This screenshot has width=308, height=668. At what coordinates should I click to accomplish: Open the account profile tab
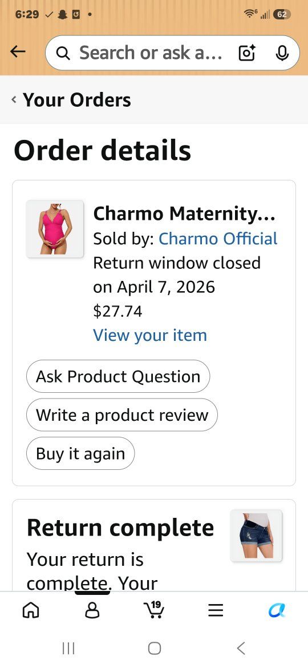(x=92, y=610)
